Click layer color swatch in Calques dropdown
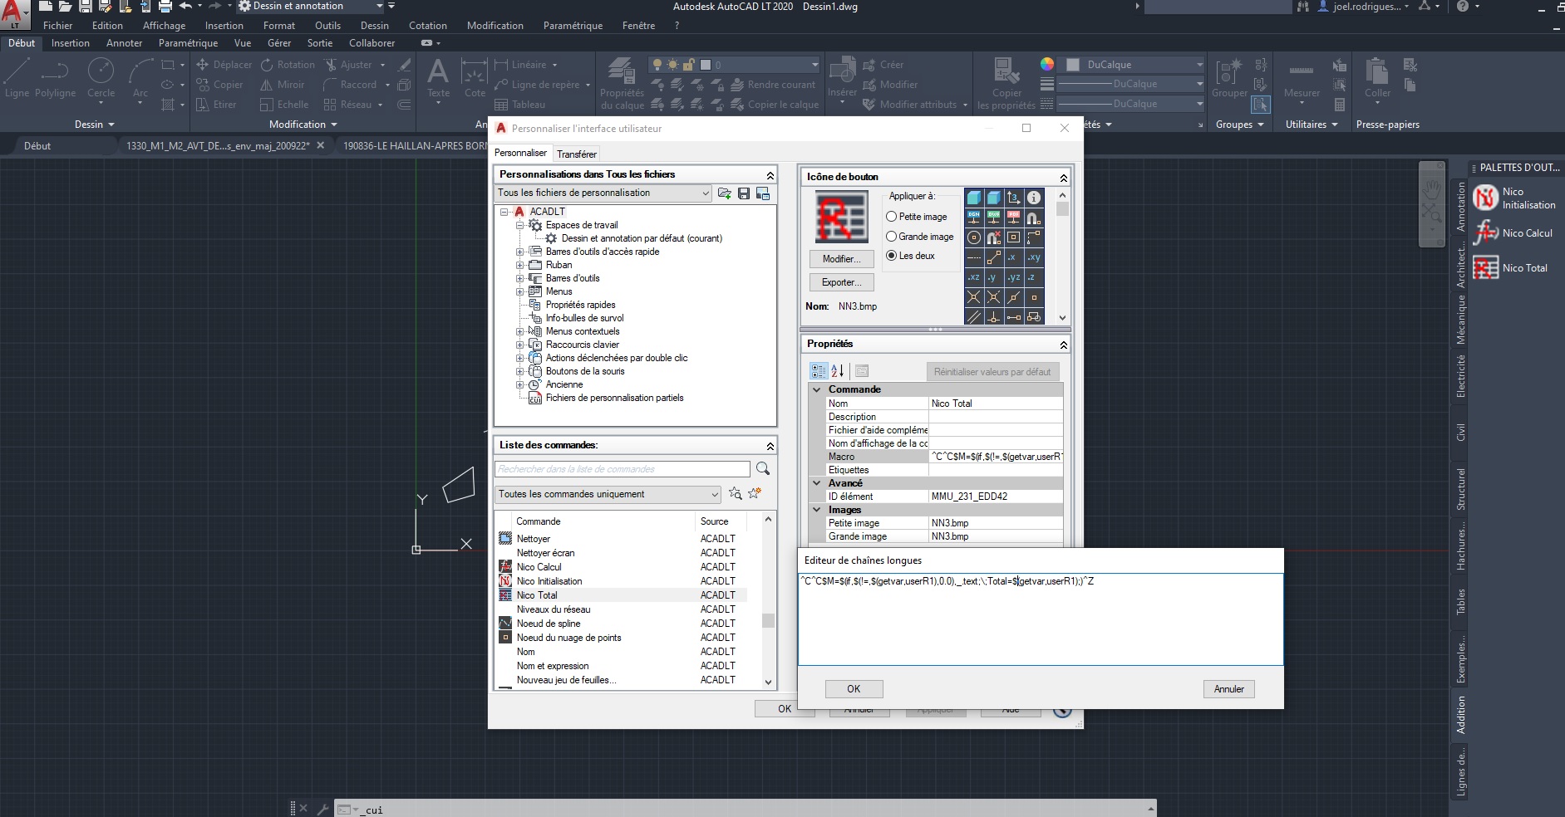The image size is (1565, 817). point(706,65)
